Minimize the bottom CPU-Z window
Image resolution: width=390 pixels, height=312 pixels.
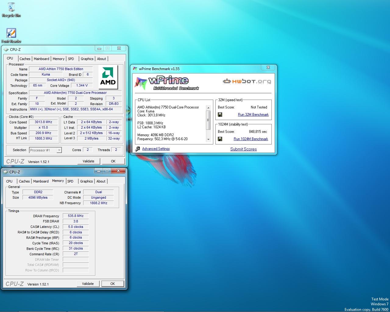point(99,171)
